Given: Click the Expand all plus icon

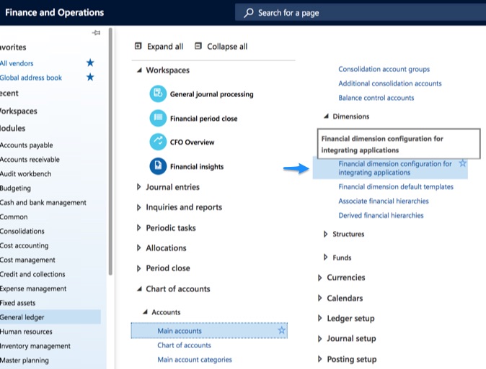Looking at the screenshot, I should [138, 46].
